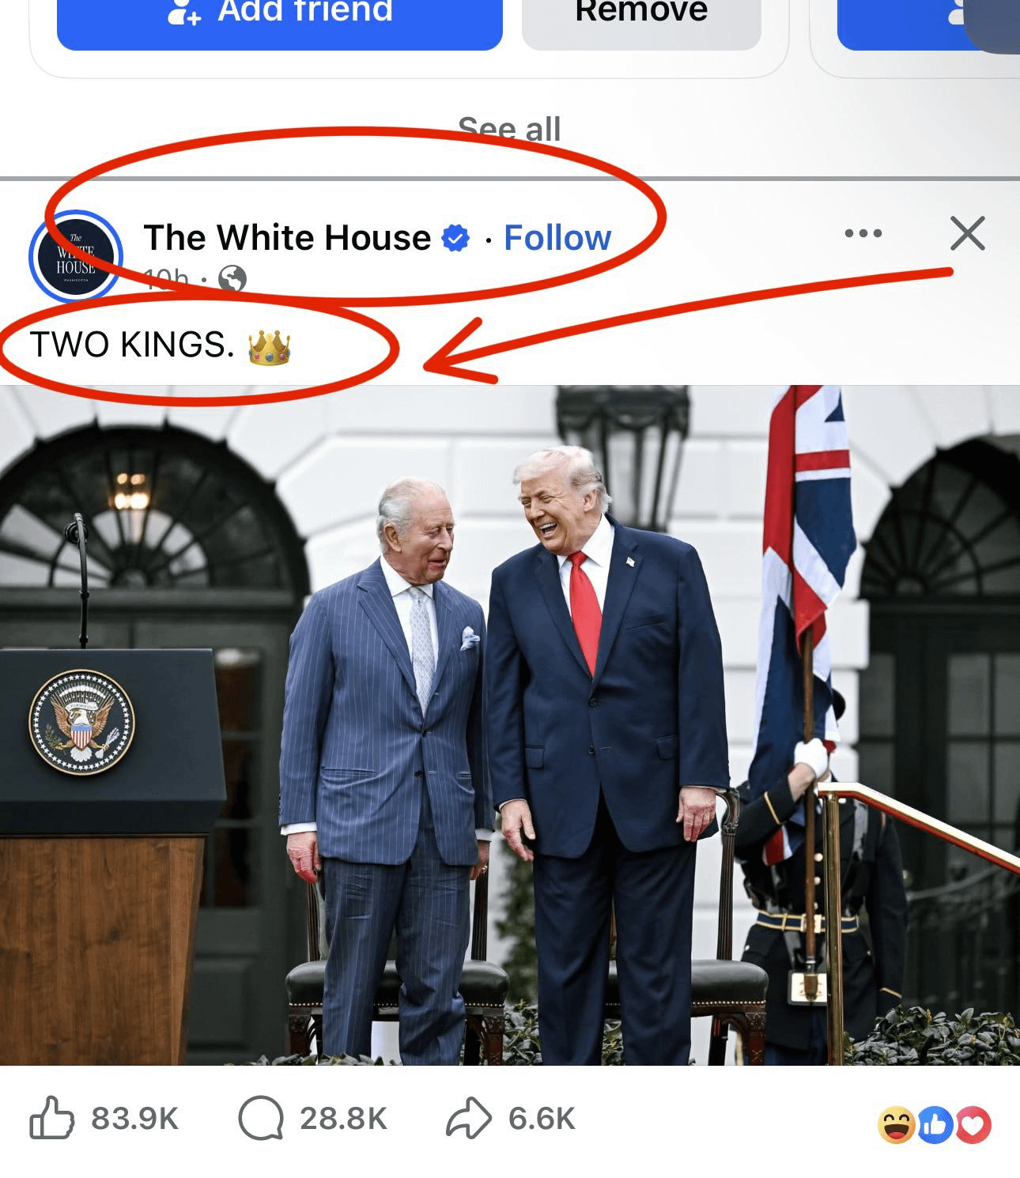Click the haha reaction emoji
Viewport: 1020px width, 1178px height.
click(897, 1125)
